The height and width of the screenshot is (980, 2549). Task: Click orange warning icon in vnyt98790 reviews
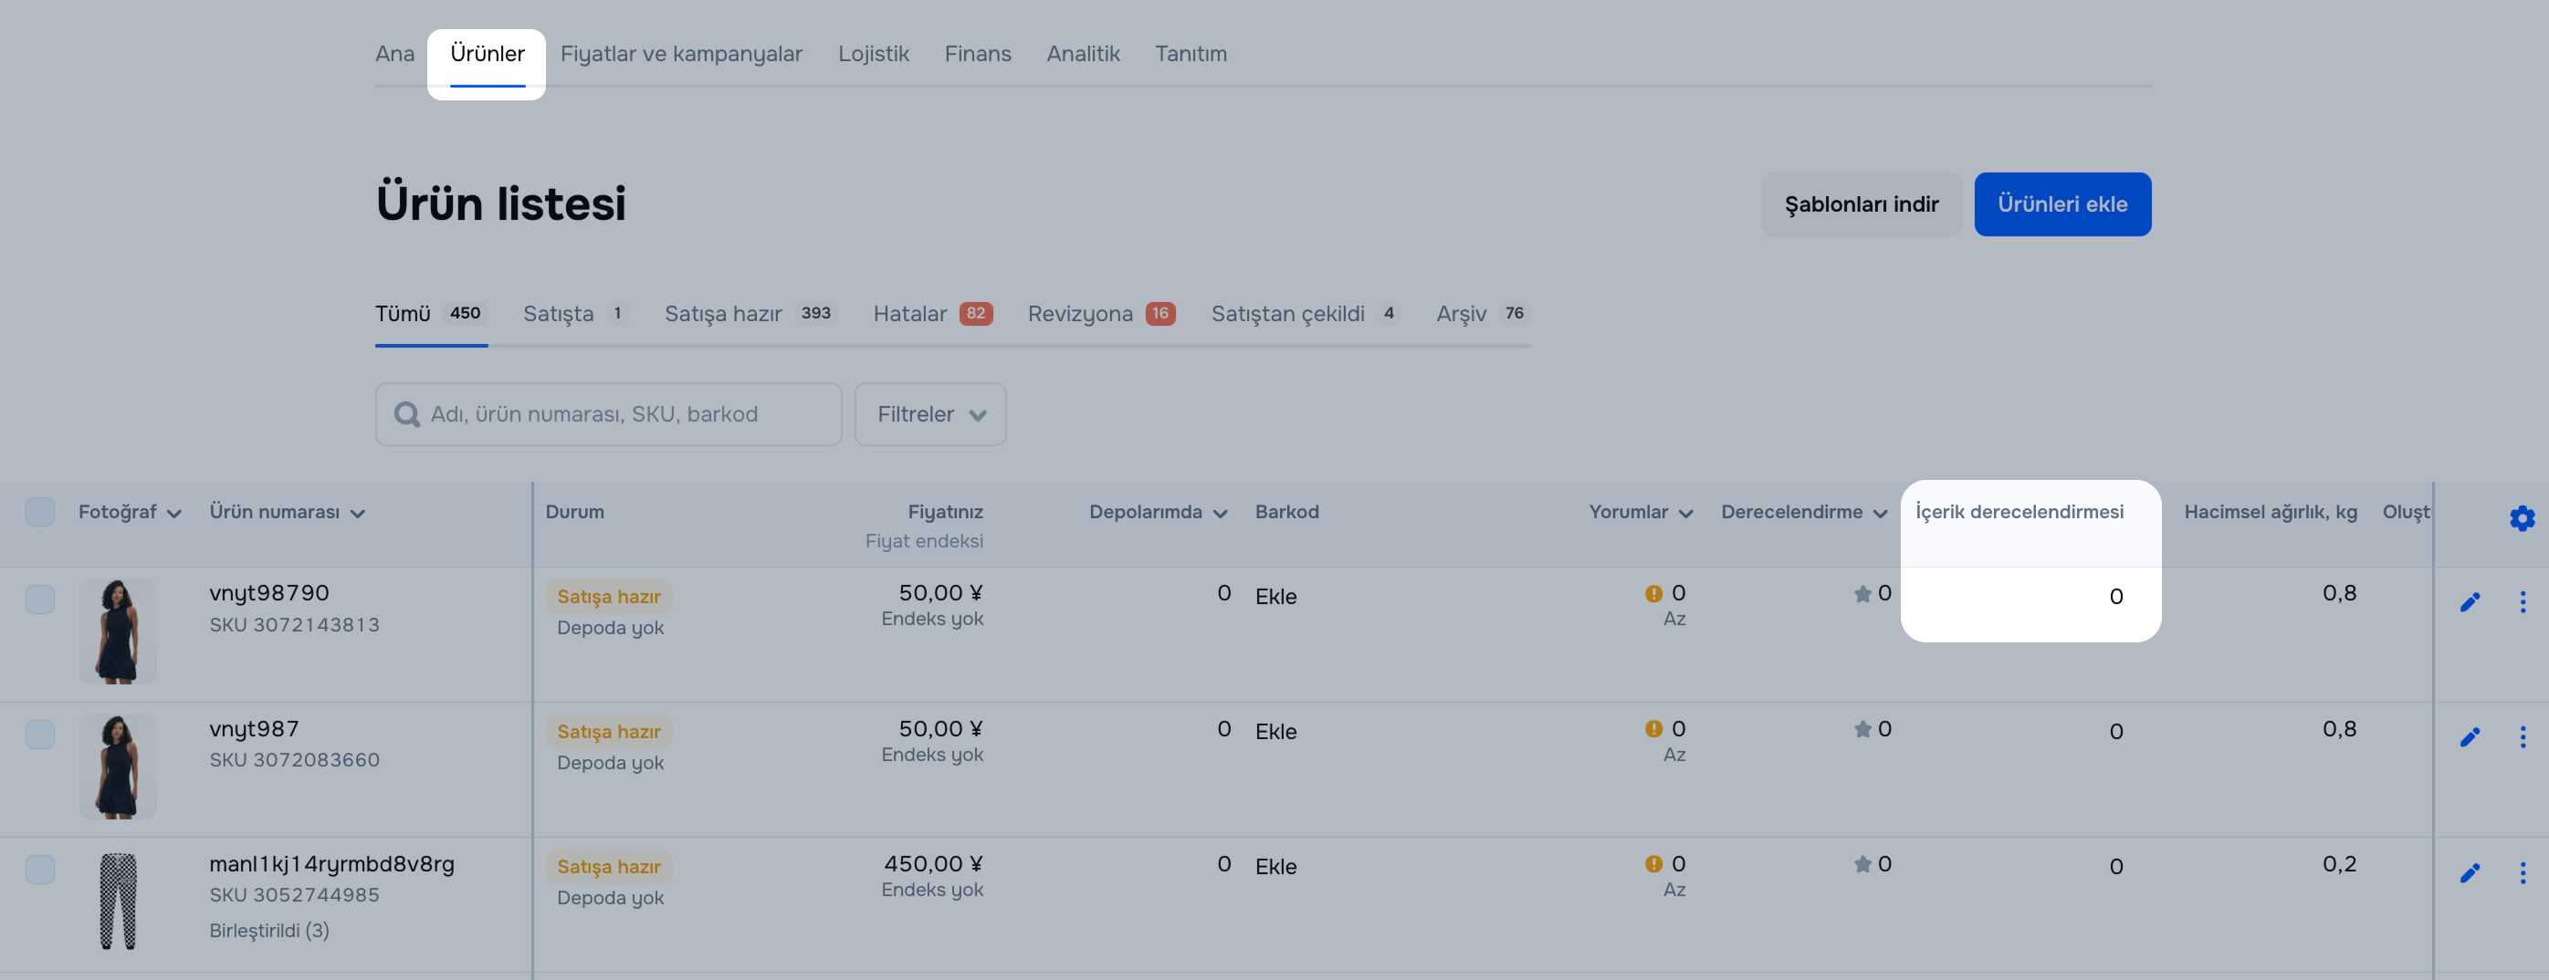tap(1653, 593)
